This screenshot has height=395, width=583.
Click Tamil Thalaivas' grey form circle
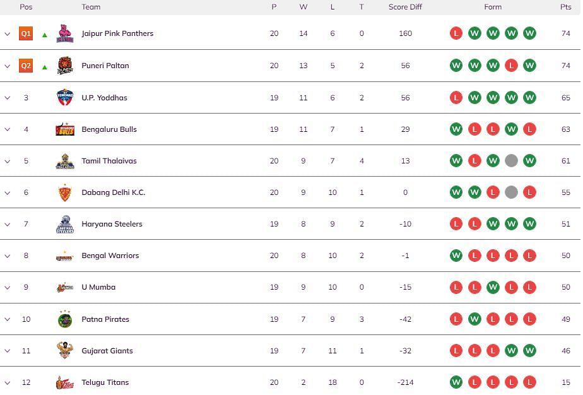pos(511,161)
